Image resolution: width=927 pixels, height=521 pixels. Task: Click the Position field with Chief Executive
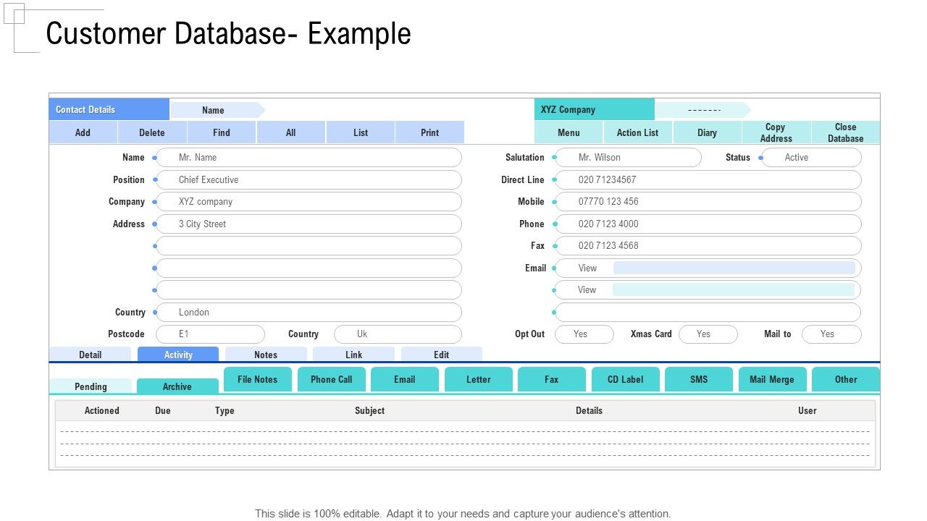click(x=309, y=180)
